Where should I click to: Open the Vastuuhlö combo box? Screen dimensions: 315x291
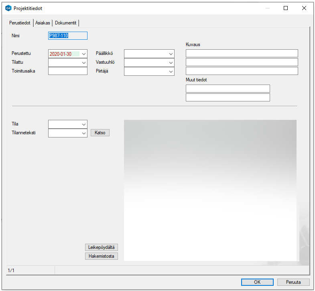(x=171, y=63)
